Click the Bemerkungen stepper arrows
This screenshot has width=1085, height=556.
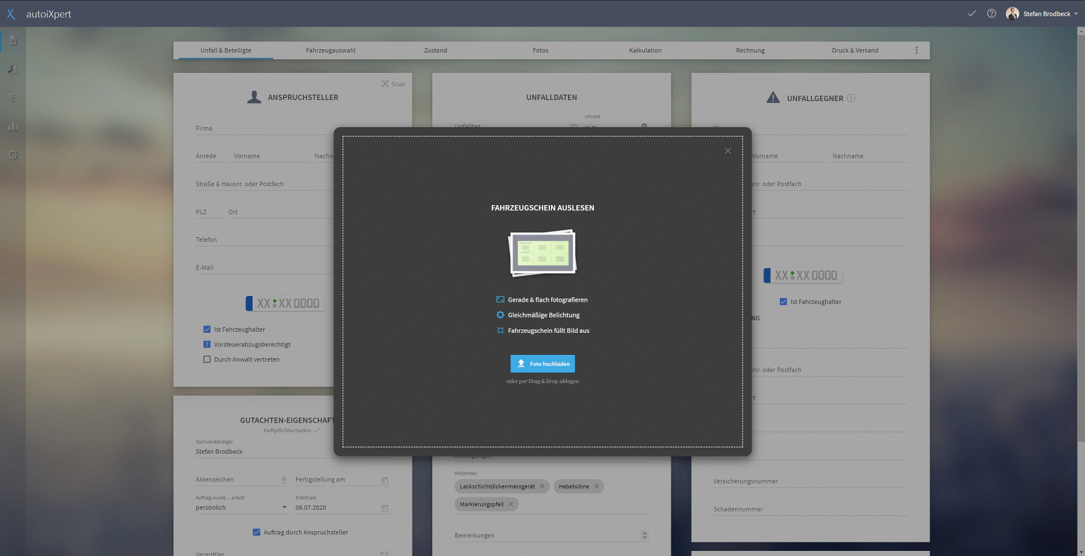[644, 535]
